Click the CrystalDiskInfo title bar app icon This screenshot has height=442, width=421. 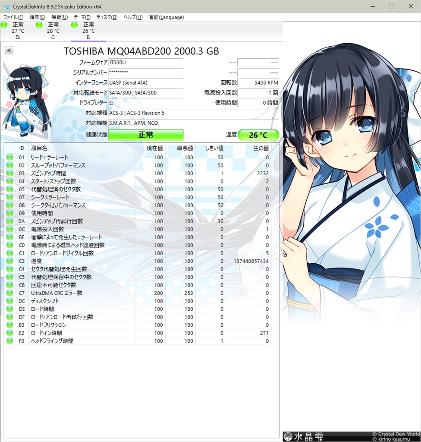click(x=7, y=6)
